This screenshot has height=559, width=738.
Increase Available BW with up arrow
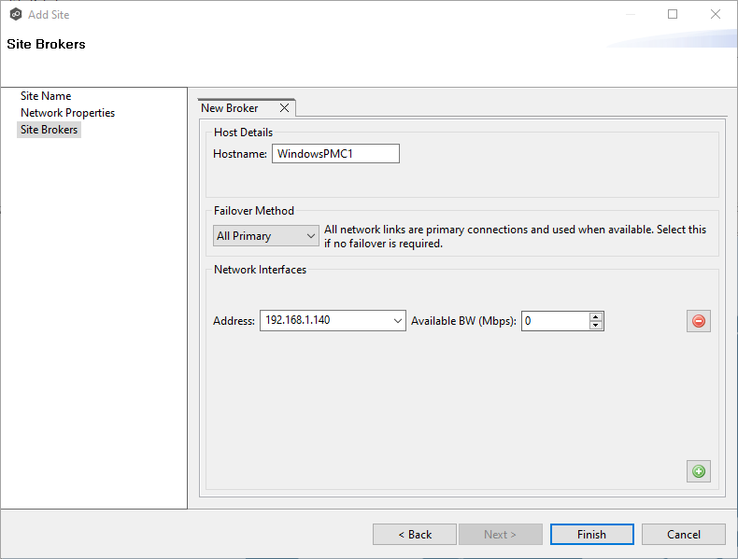596,316
